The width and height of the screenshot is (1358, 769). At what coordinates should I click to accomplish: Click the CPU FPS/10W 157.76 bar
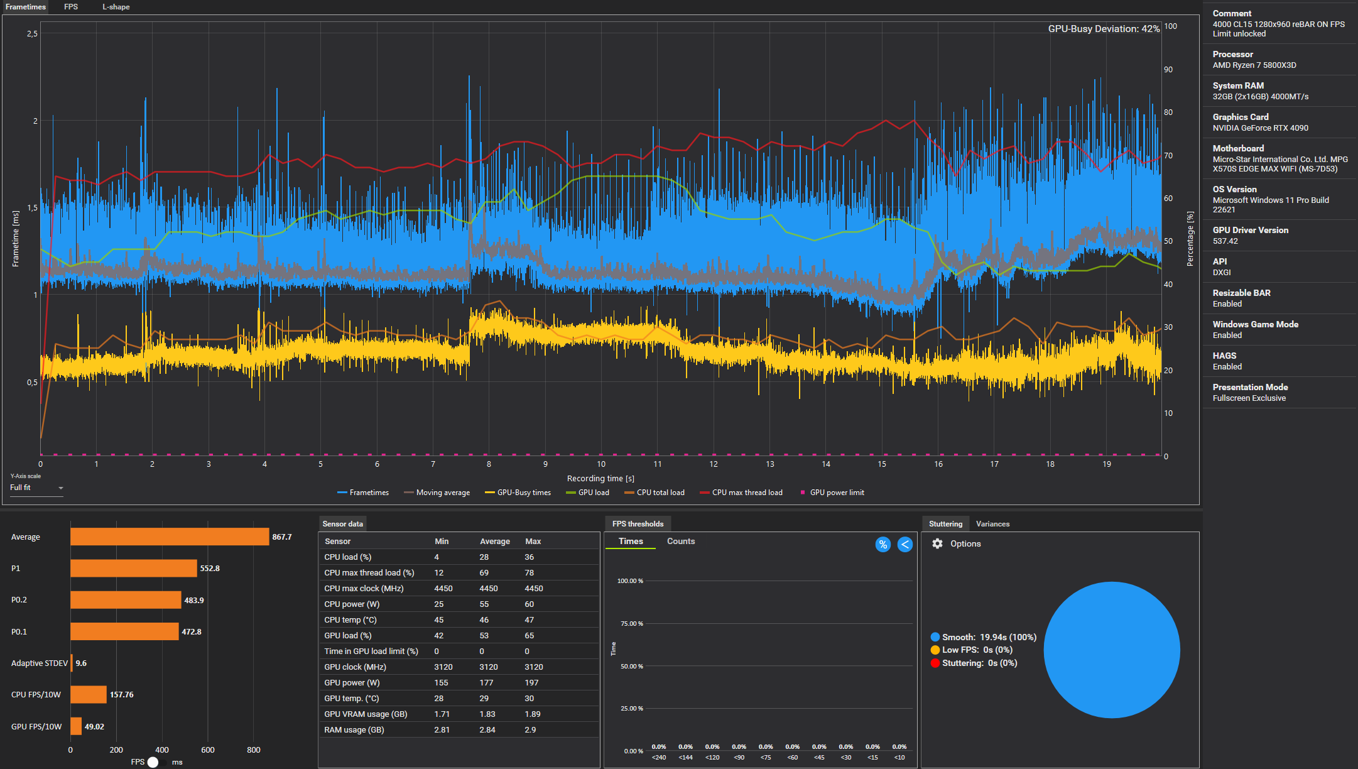click(89, 694)
